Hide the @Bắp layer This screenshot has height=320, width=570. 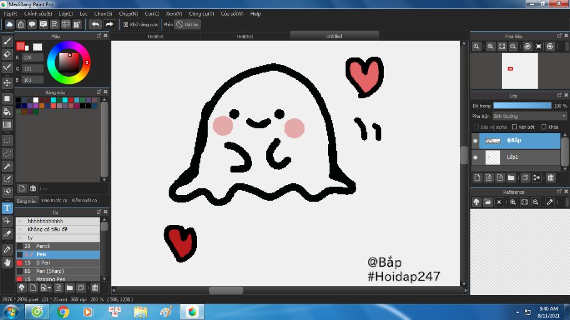pos(475,141)
